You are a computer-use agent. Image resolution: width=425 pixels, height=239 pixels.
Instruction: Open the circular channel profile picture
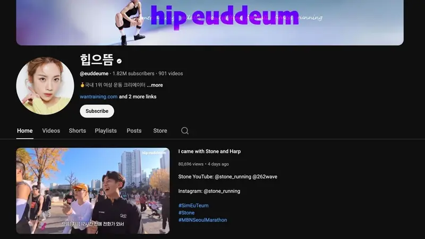[45, 86]
